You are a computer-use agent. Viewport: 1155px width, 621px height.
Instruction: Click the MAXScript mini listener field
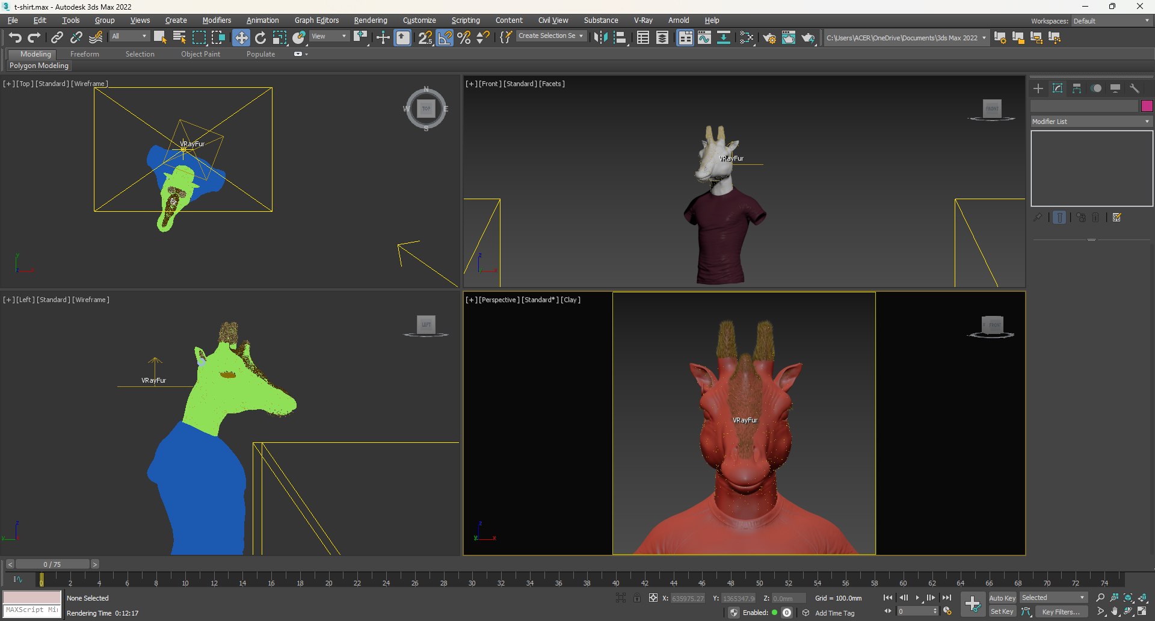click(x=32, y=610)
